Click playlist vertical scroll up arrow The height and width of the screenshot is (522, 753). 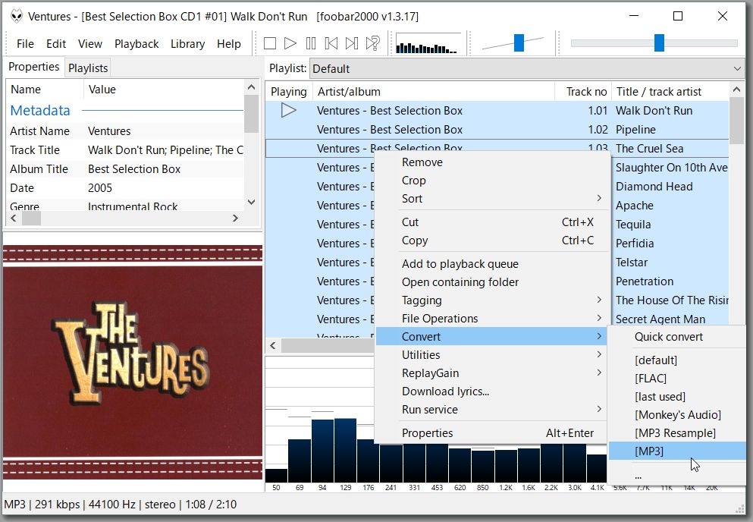pos(736,90)
